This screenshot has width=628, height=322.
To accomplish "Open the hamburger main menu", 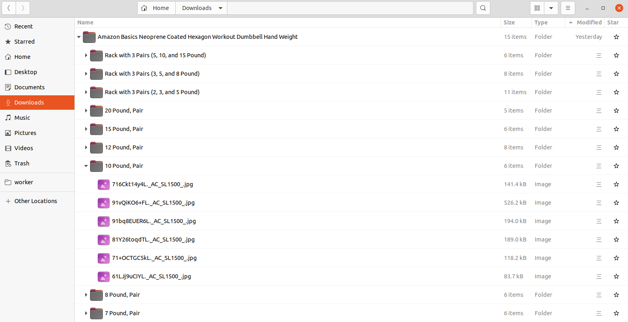I will [x=568, y=8].
